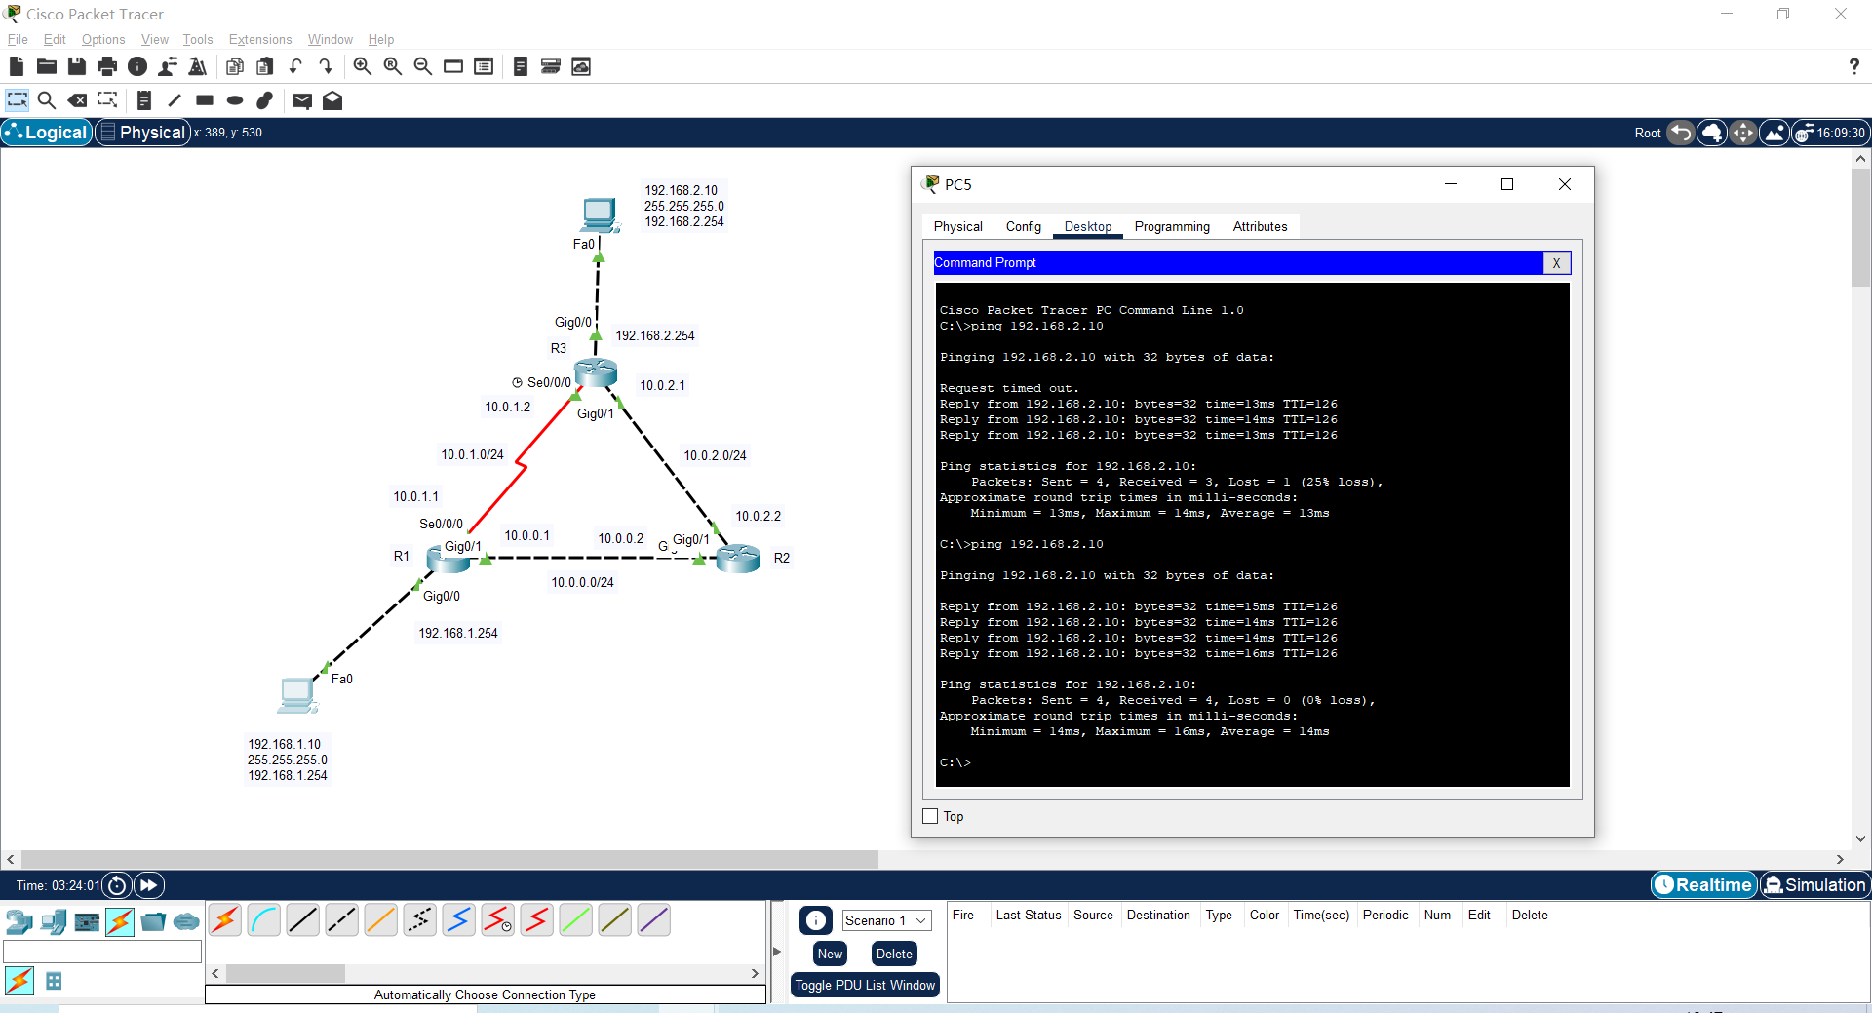The image size is (1872, 1013).
Task: Switch to Realtime mode
Action: tap(1703, 884)
